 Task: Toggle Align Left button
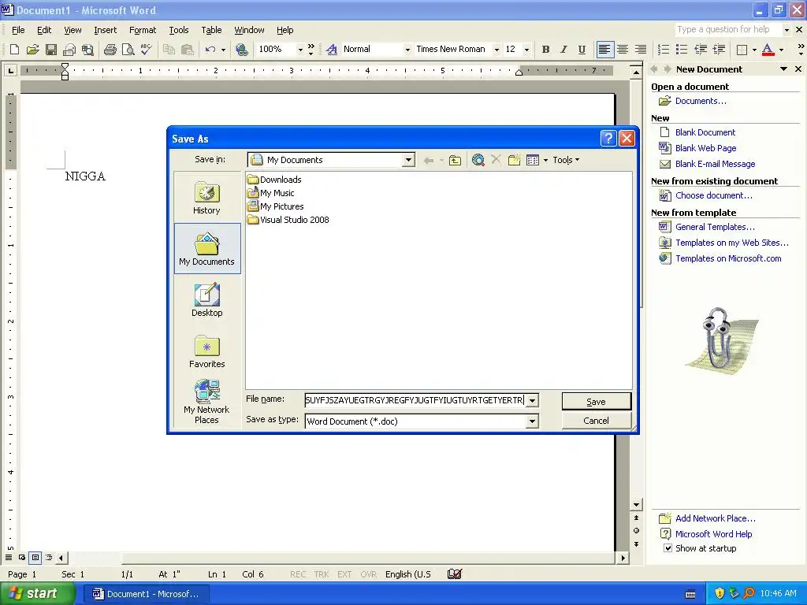tap(604, 50)
